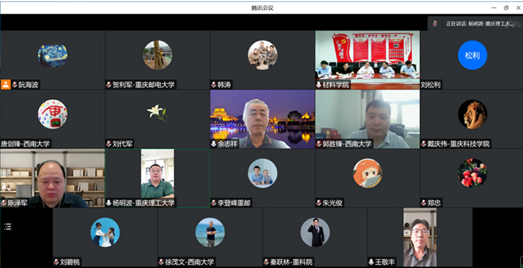Click the 唐剑锋-西南大学 name label
The image size is (523, 268).
(x=25, y=144)
